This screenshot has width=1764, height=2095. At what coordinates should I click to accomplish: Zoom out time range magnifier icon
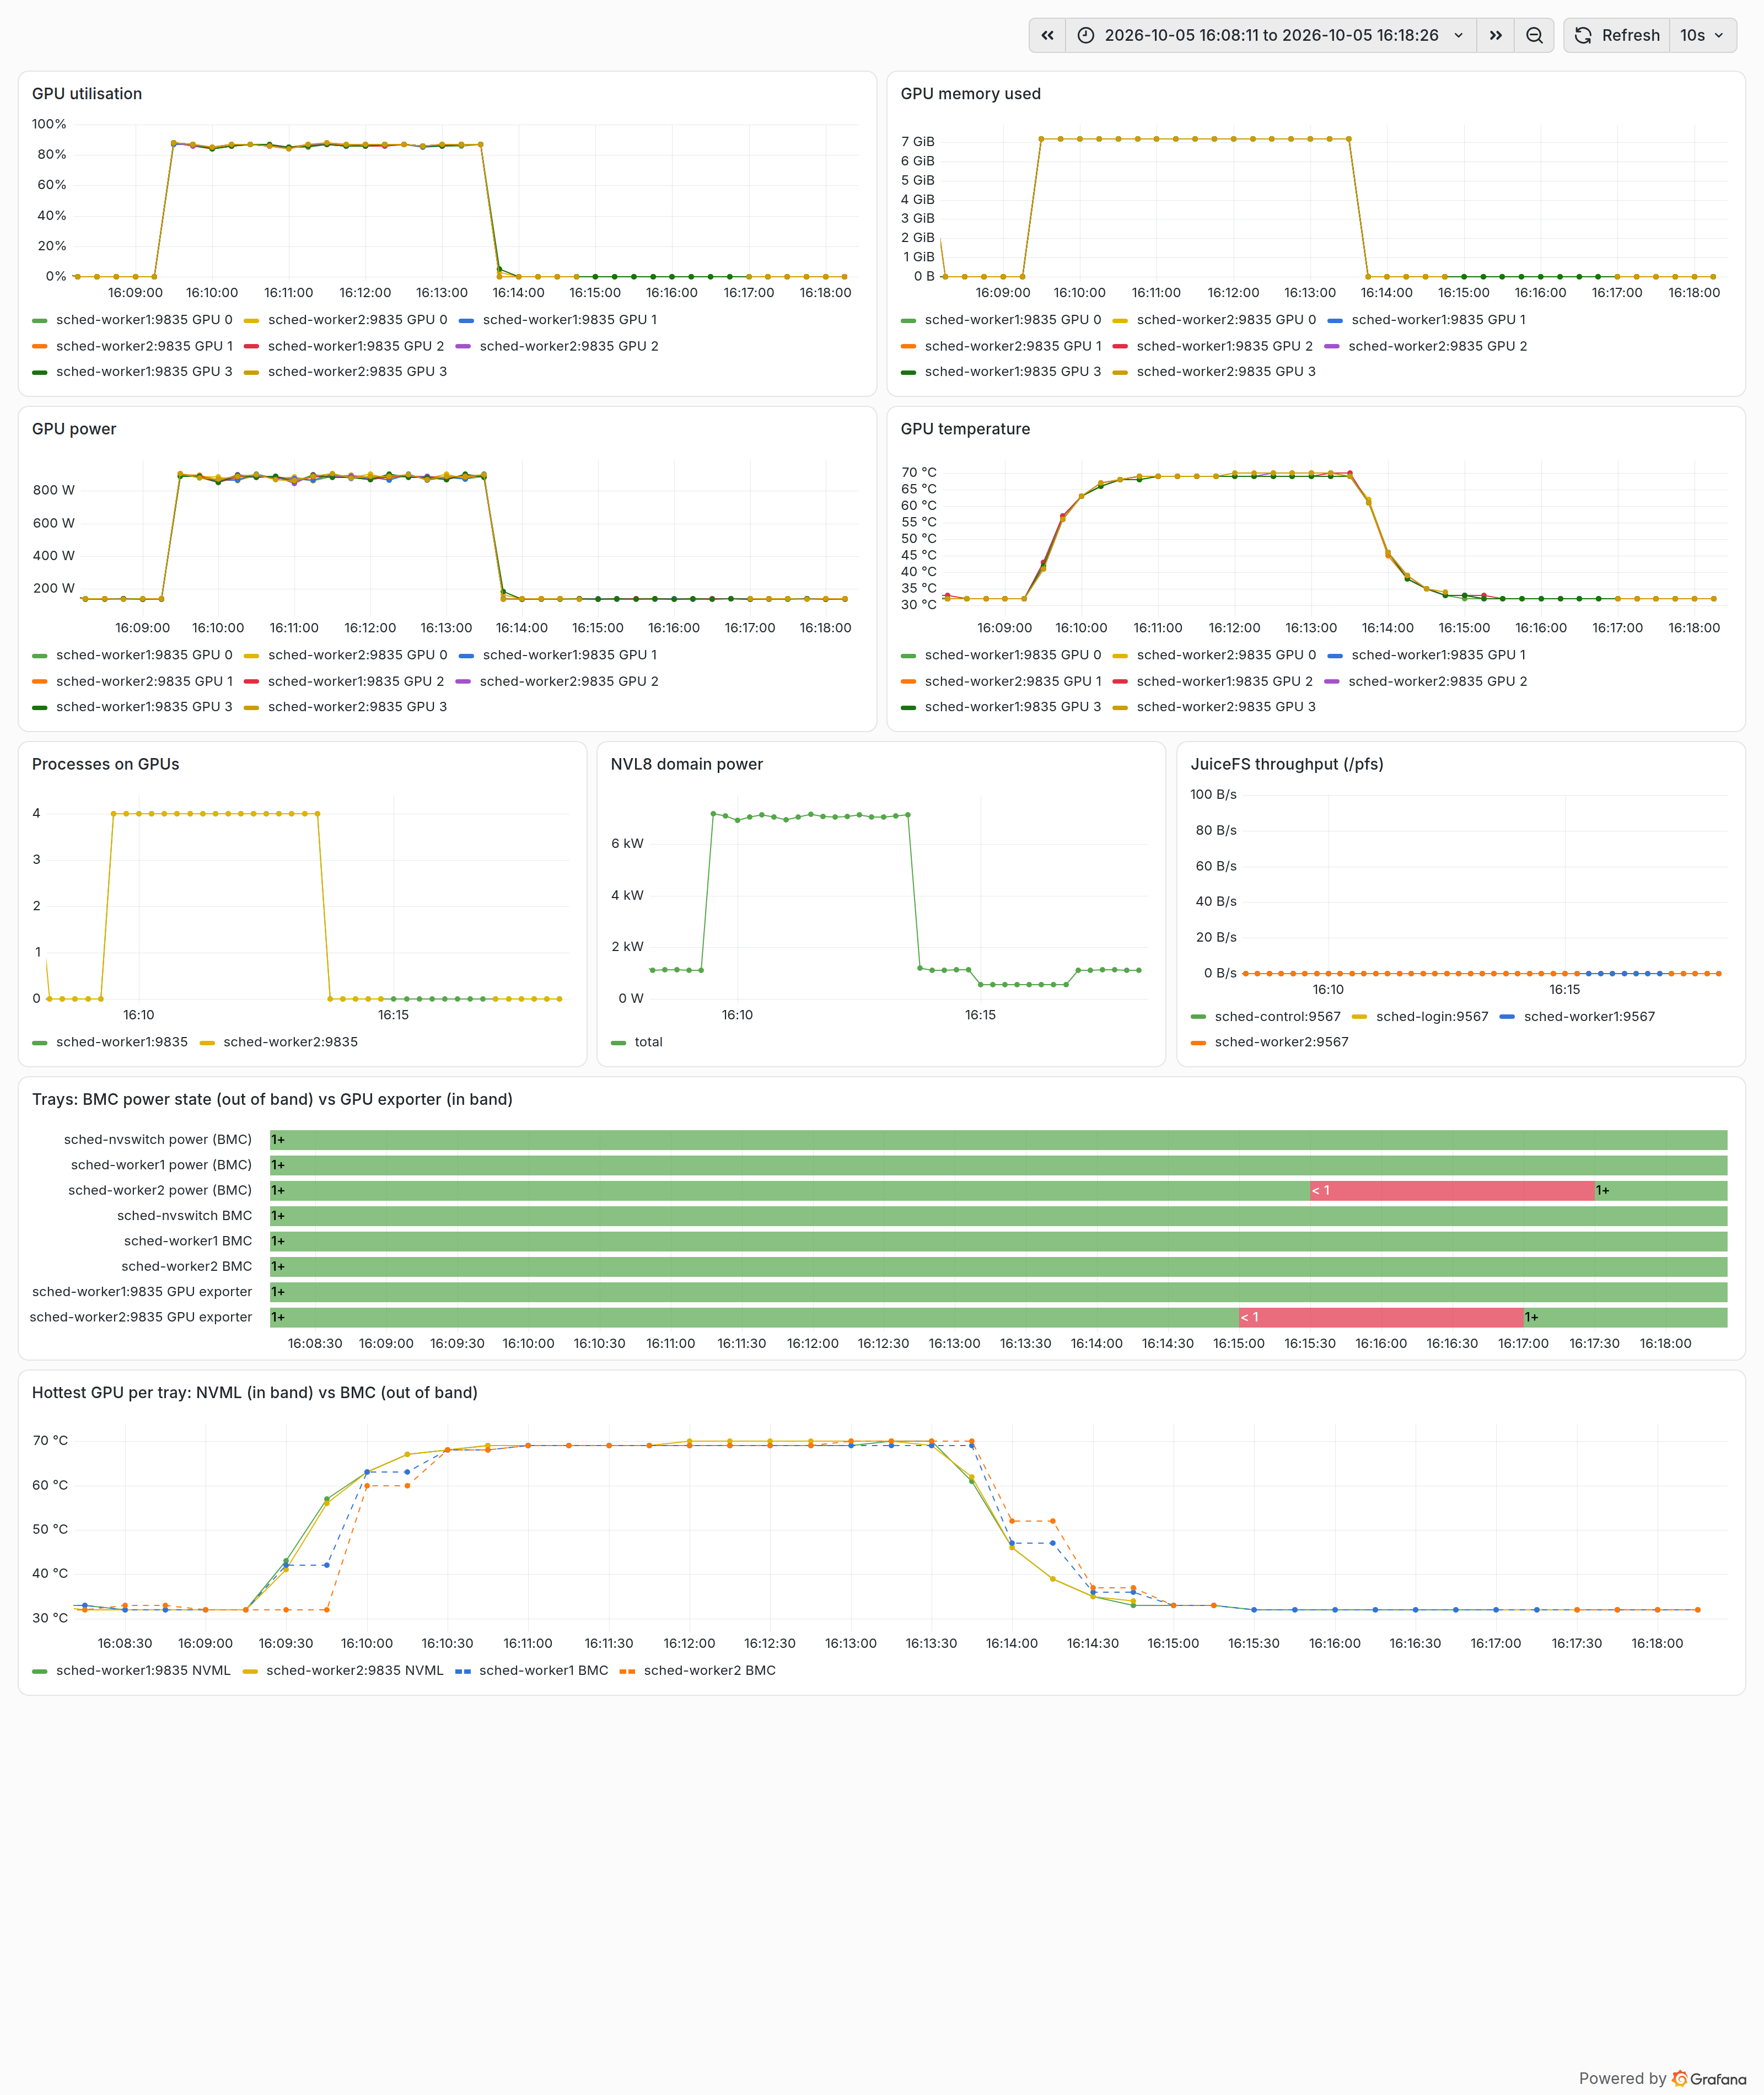pyautogui.click(x=1534, y=35)
